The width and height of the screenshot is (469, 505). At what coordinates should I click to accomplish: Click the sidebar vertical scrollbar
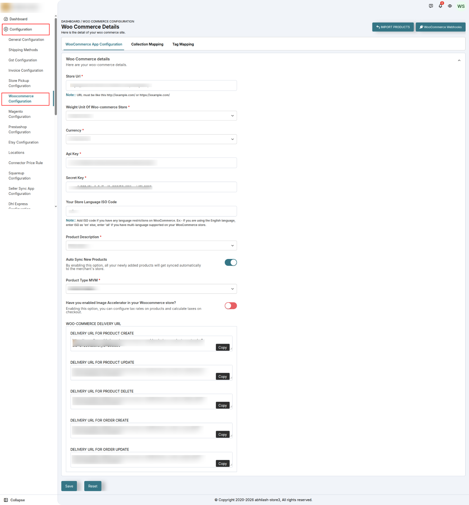pyautogui.click(x=56, y=66)
